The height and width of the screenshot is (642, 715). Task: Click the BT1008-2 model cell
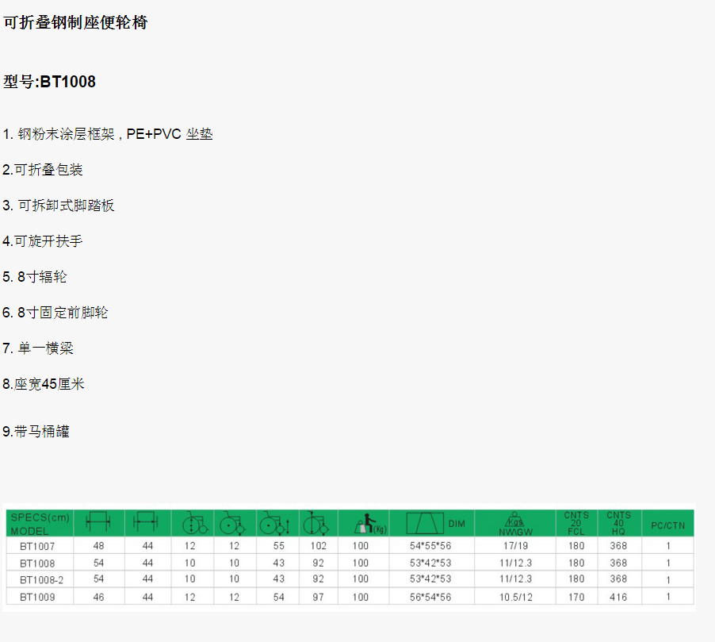pos(41,580)
